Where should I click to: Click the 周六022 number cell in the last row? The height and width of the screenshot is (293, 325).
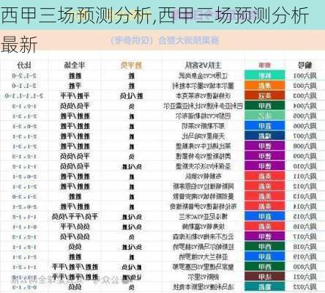coord(305,286)
